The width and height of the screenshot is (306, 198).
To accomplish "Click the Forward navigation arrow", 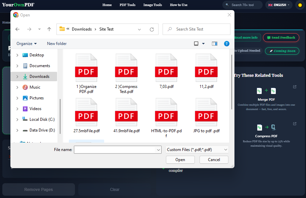I will (29, 29).
